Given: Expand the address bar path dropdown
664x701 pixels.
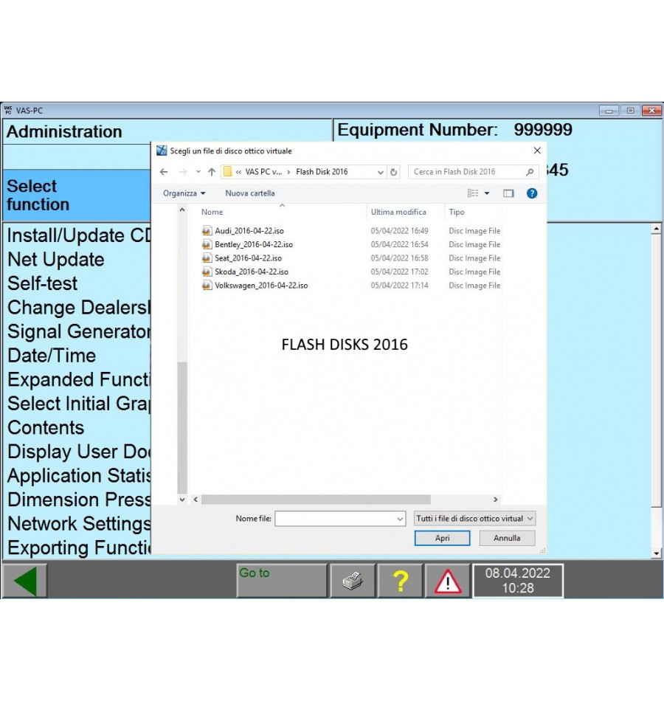Looking at the screenshot, I should (381, 172).
